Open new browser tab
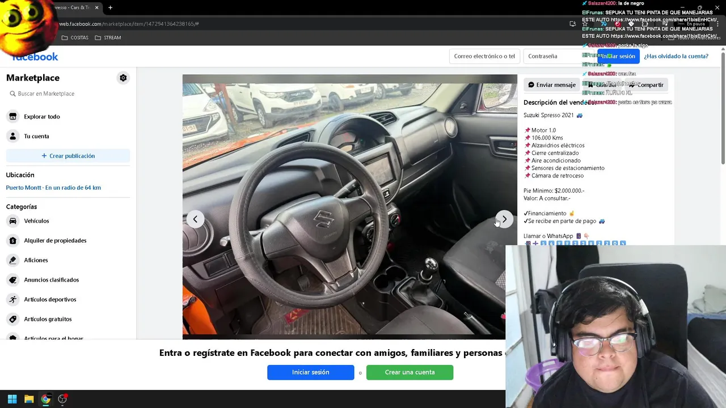This screenshot has width=726, height=408. click(x=110, y=7)
